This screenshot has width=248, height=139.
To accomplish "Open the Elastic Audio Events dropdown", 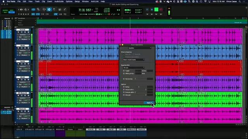I will pos(133,60).
